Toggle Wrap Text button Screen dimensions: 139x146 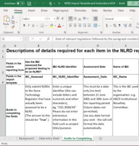95,19
